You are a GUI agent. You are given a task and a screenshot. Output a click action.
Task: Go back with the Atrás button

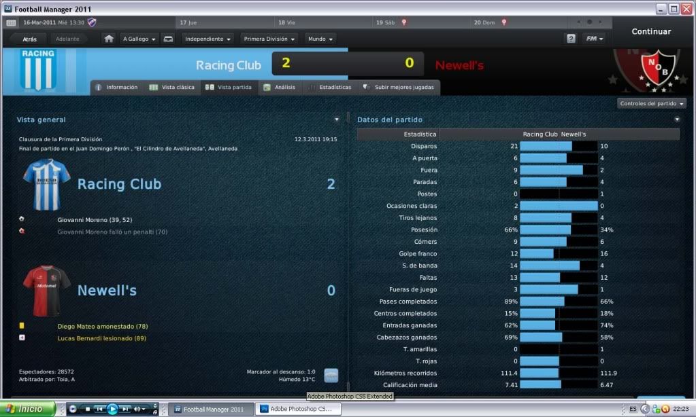pos(29,39)
